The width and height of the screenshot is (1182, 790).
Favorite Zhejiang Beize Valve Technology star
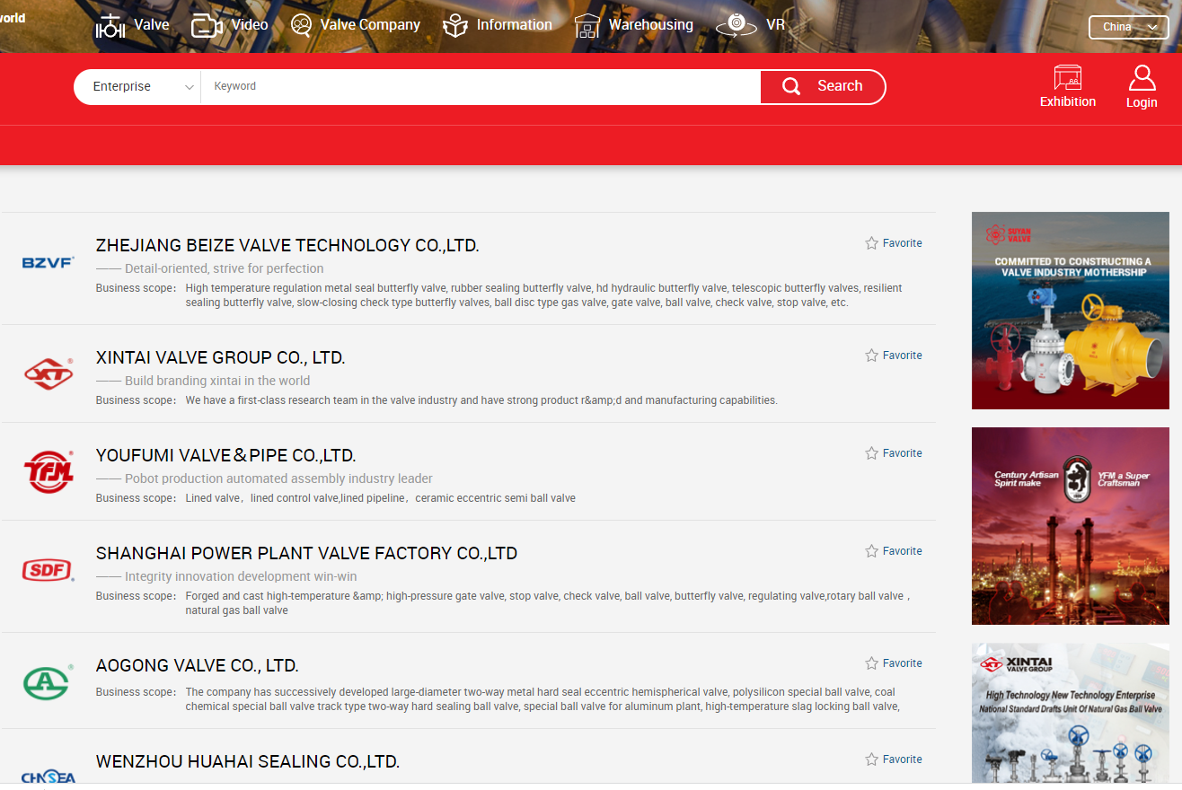[871, 243]
